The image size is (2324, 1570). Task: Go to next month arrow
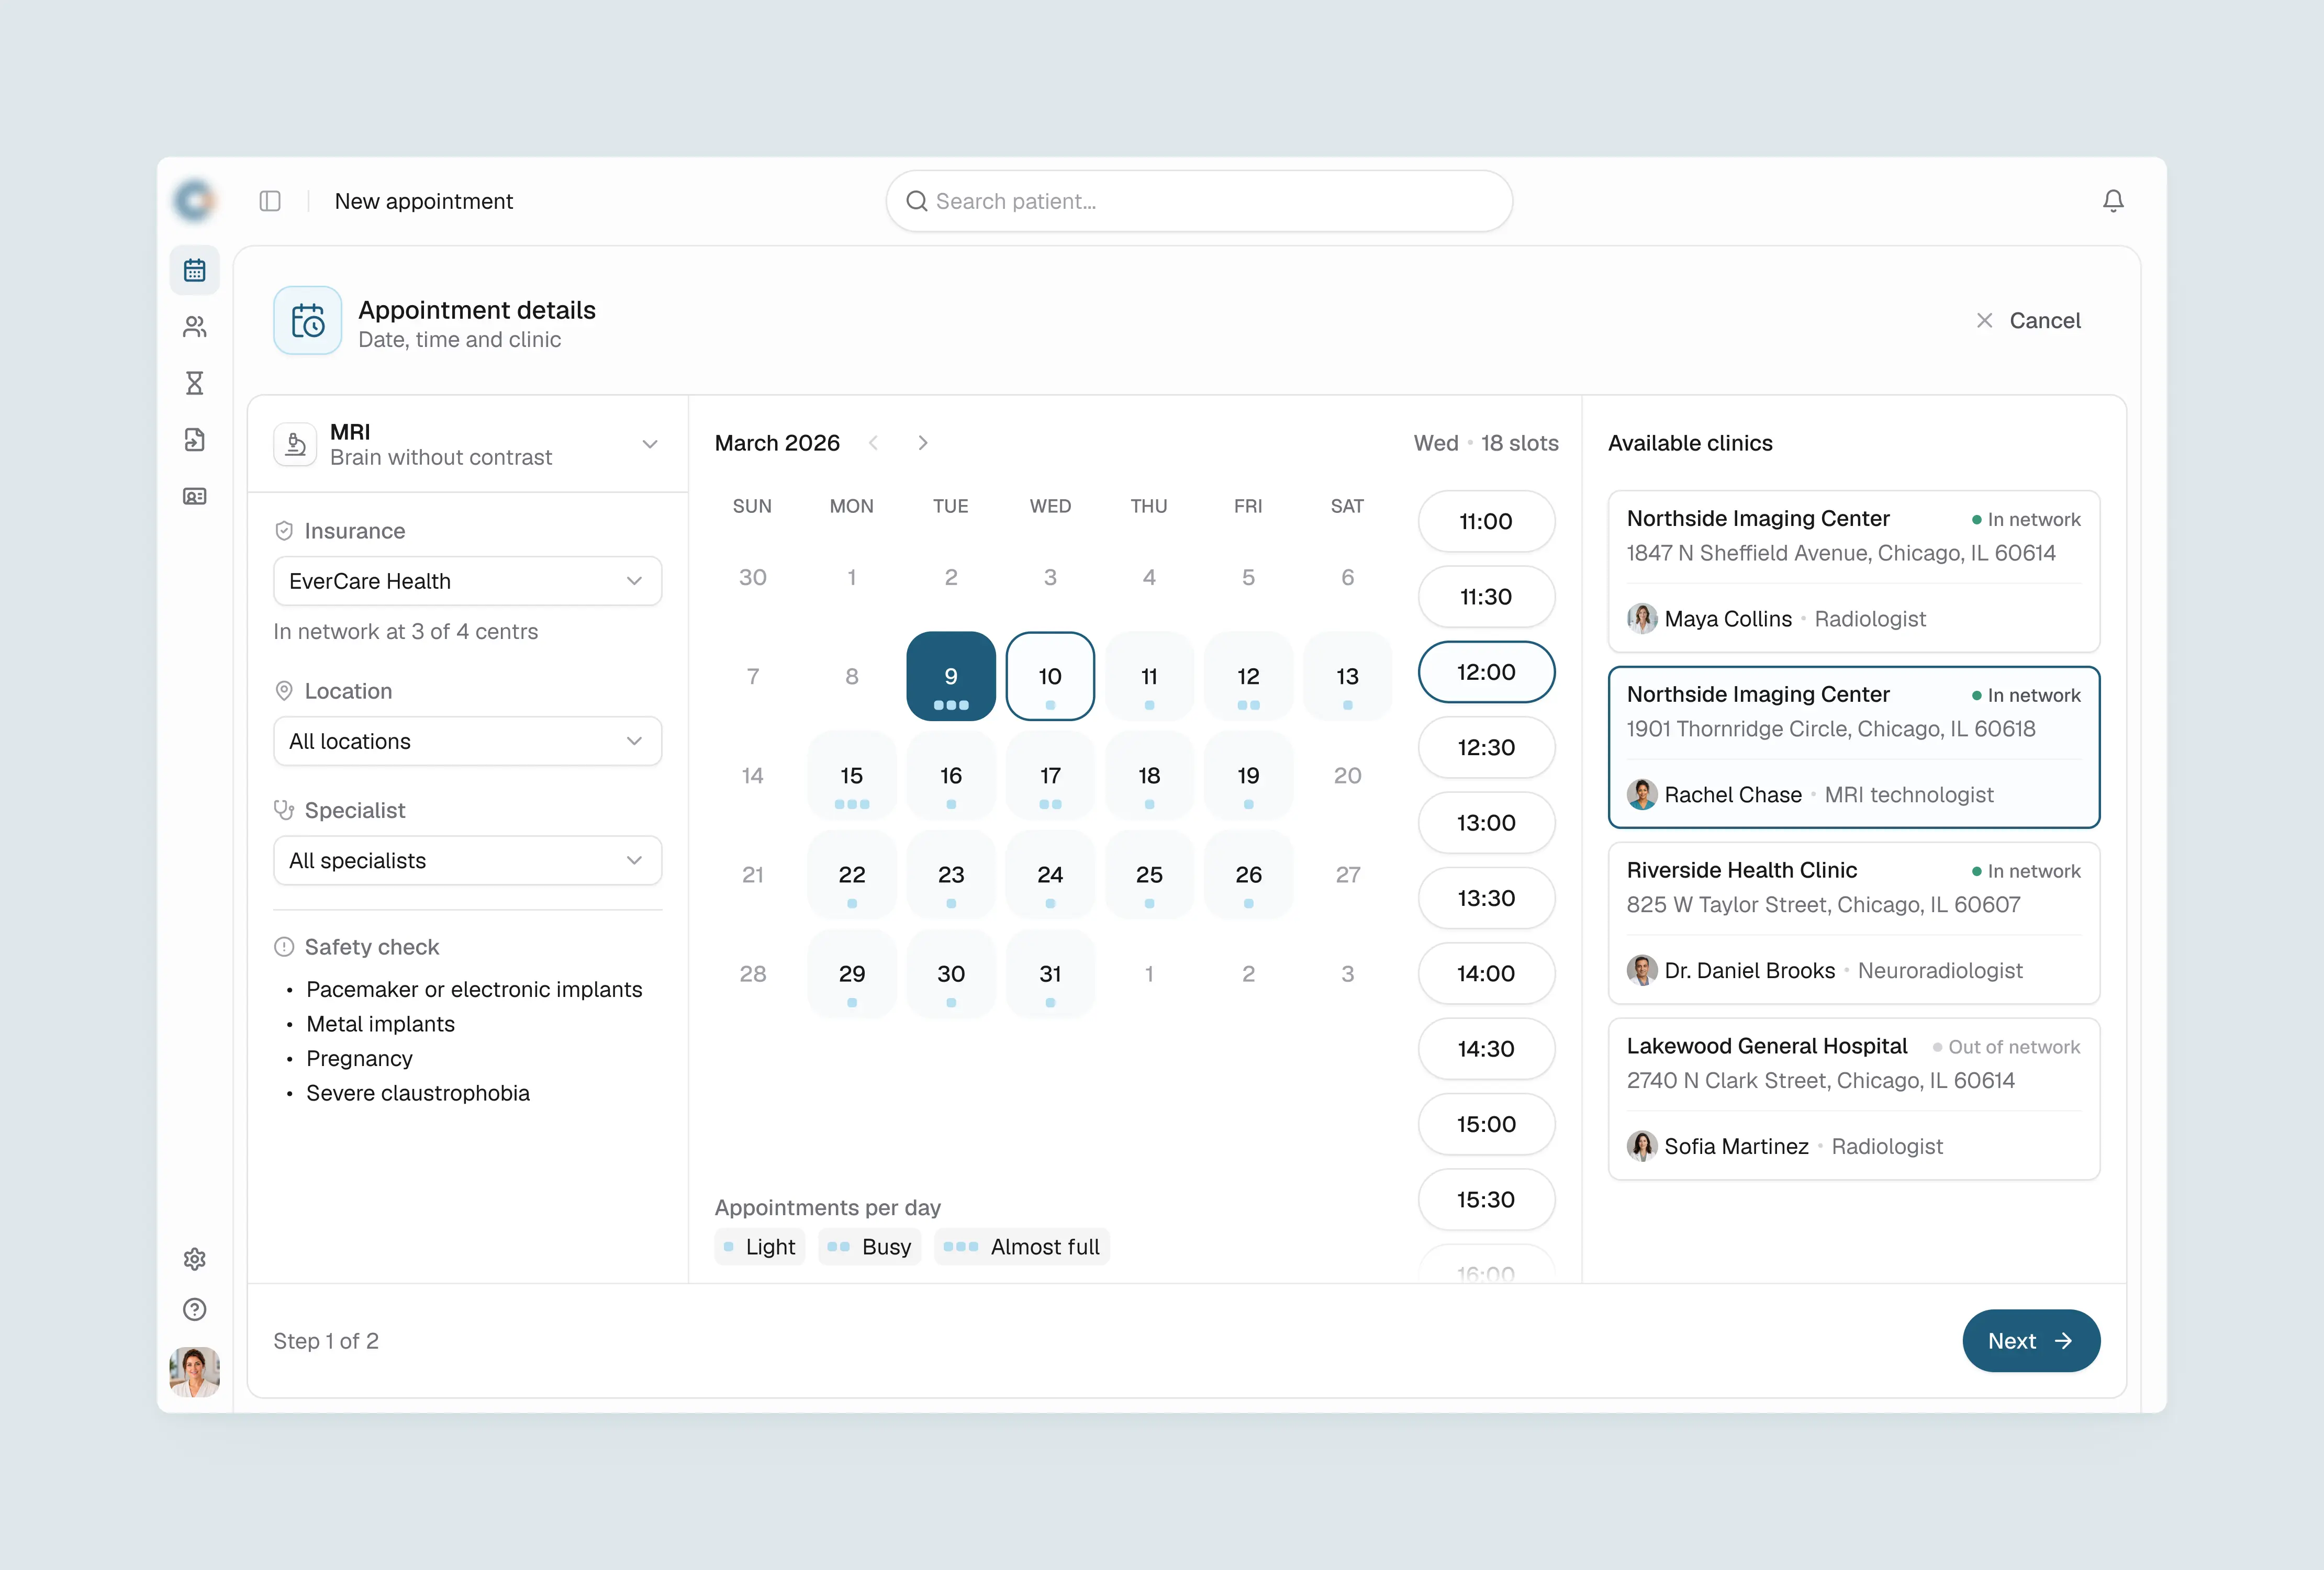click(x=923, y=443)
